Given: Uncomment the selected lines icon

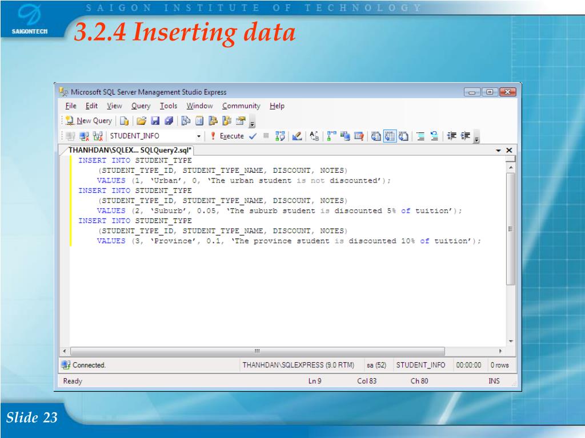Looking at the screenshot, I should (x=434, y=136).
